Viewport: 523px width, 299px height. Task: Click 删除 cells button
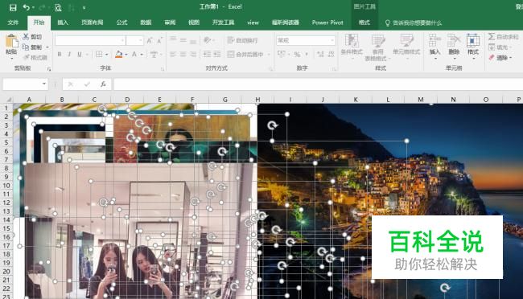(454, 46)
